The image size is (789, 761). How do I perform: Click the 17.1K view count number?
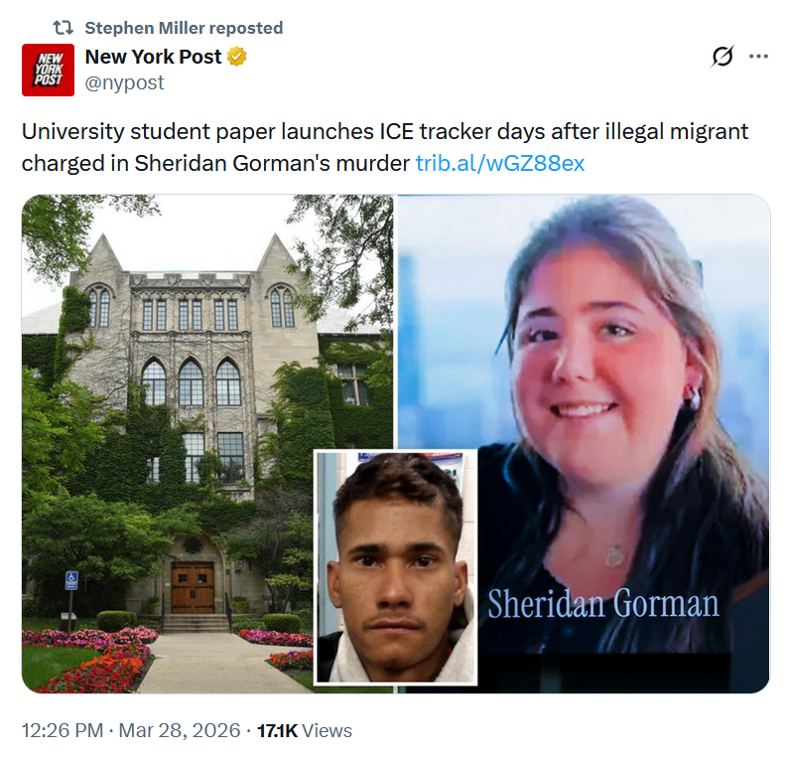point(277,730)
